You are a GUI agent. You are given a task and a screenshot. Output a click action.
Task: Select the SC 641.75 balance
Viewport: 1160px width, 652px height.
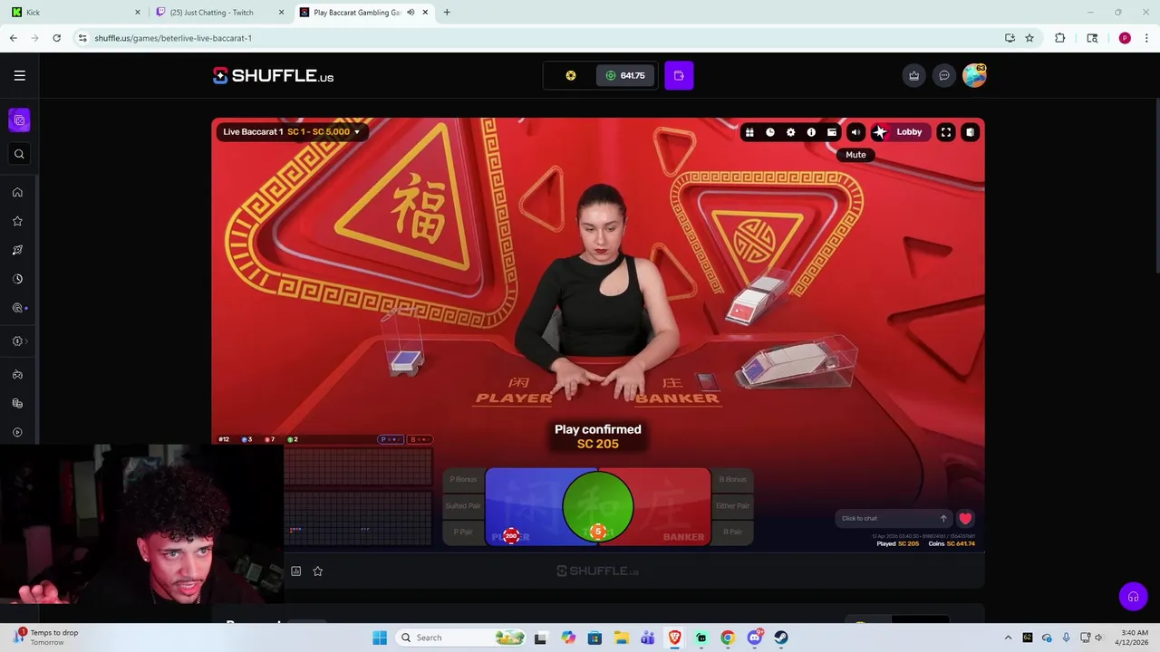(625, 76)
